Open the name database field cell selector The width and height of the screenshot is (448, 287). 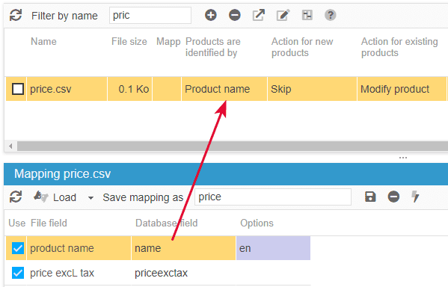pyautogui.click(x=183, y=248)
